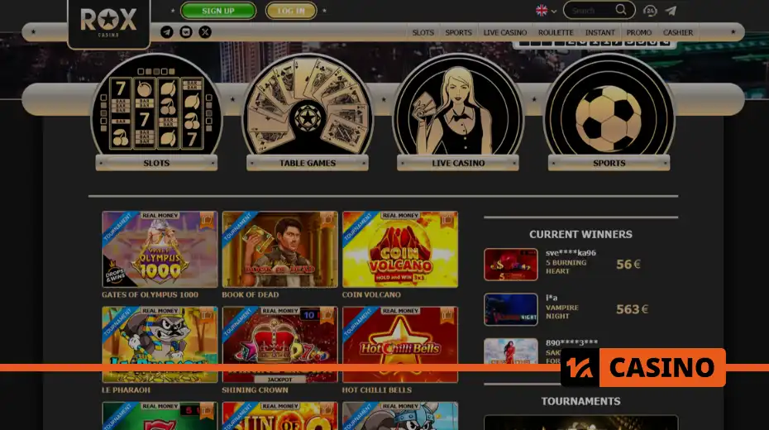769x430 pixels.
Task: Click the gold Log In button
Action: coord(291,11)
